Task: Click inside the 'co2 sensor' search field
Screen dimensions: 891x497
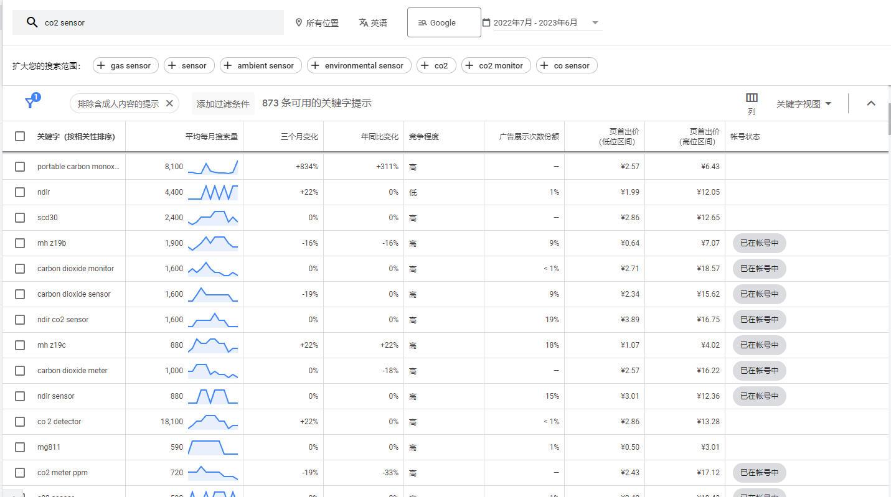Action: coord(148,22)
